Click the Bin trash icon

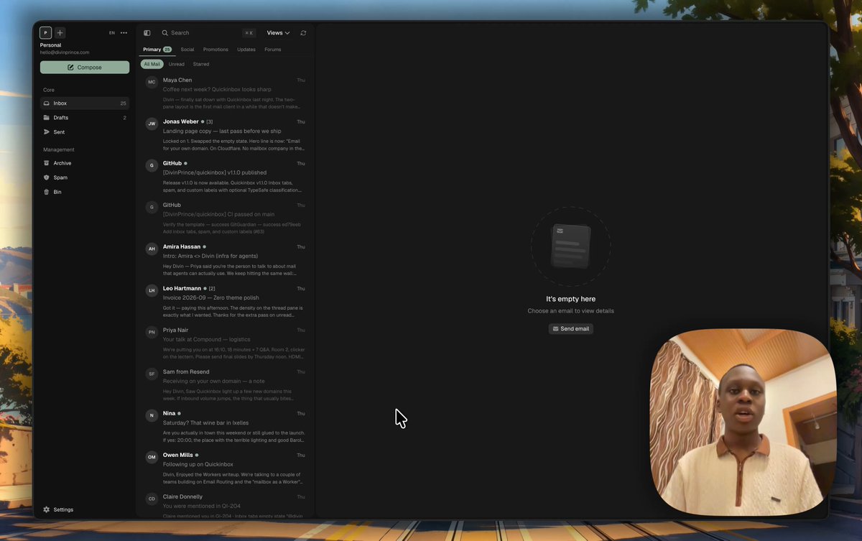(47, 192)
